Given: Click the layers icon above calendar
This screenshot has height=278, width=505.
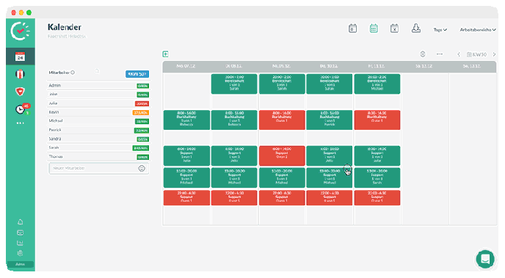Looking at the screenshot, I should click(423, 54).
